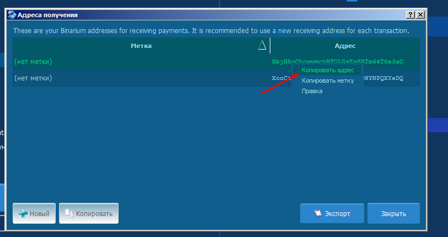Image resolution: width=448 pixels, height=237 pixels.
Task: Click the Binarium app icon in title bar
Action: (12, 15)
